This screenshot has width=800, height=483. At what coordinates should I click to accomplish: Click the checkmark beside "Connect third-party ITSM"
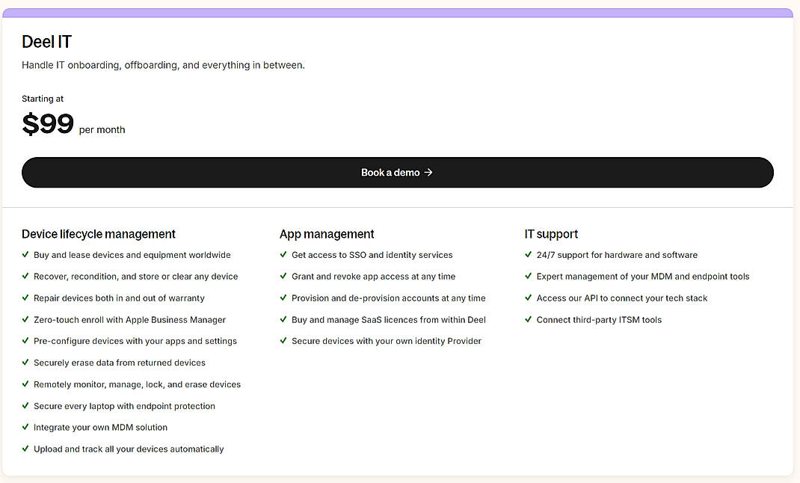pos(528,319)
